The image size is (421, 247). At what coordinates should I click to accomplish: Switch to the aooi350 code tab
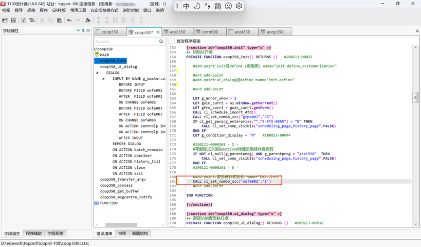tap(178, 32)
